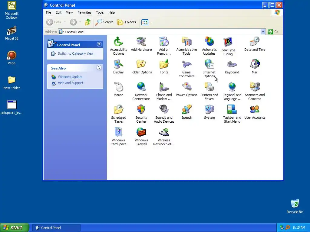310x232 pixels.
Task: Open the Display applet icon
Action: tap(118, 67)
